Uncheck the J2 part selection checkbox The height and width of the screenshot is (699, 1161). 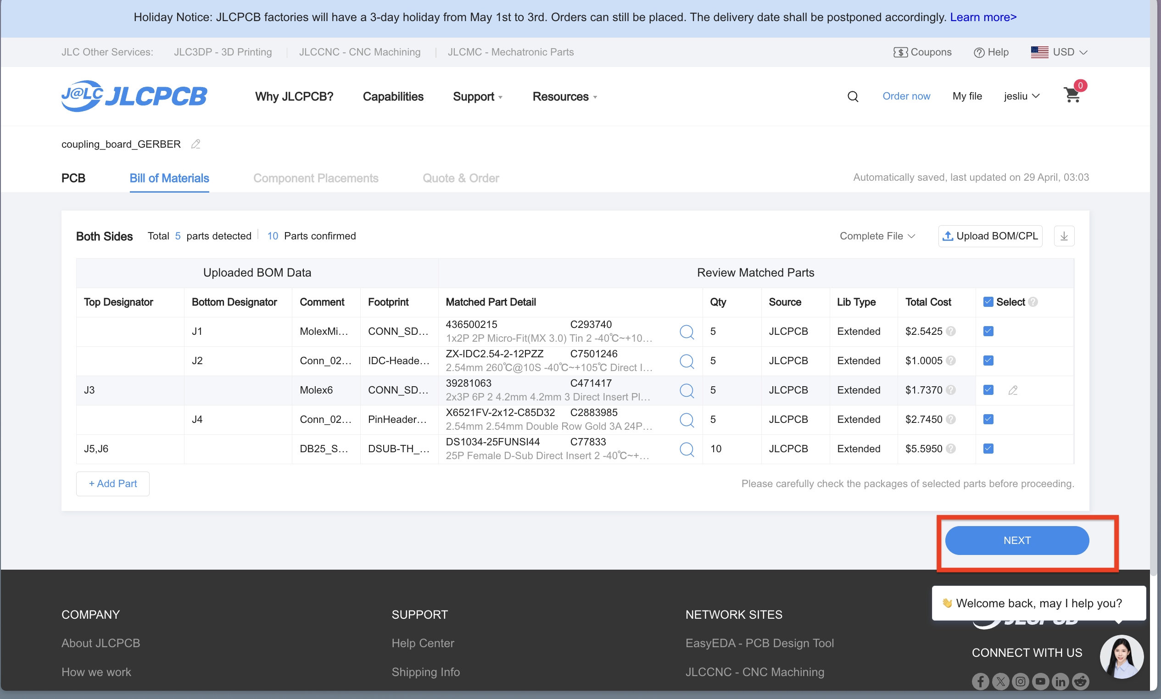pyautogui.click(x=988, y=361)
